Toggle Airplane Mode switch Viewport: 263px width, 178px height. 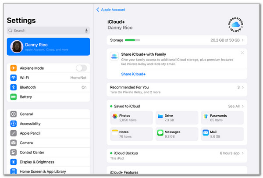(81, 68)
